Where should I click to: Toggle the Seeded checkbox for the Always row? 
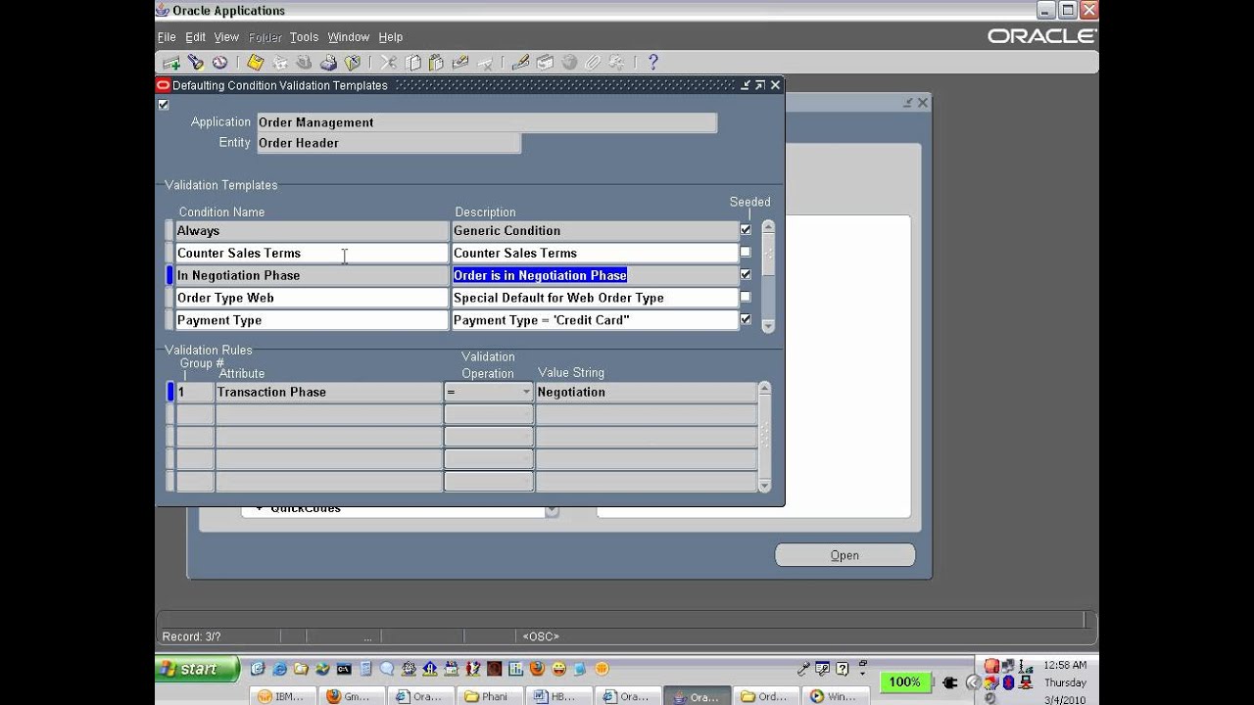point(746,230)
